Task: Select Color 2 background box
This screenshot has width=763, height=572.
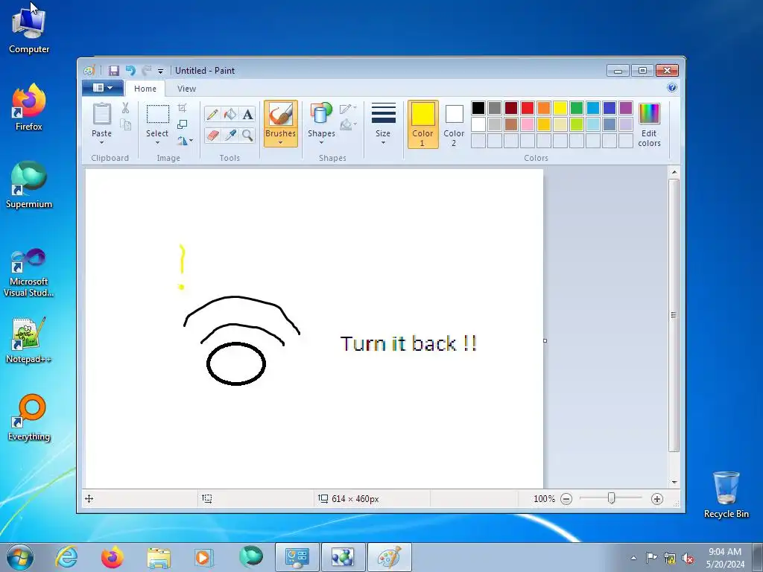Action: (454, 124)
